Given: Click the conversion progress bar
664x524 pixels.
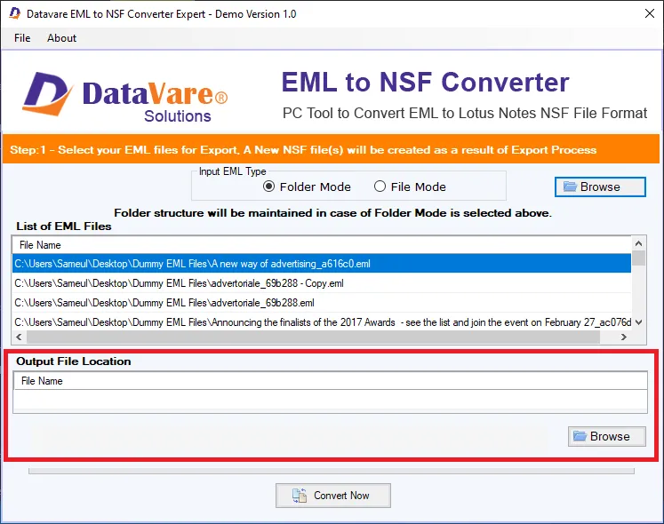Looking at the screenshot, I should [x=332, y=471].
